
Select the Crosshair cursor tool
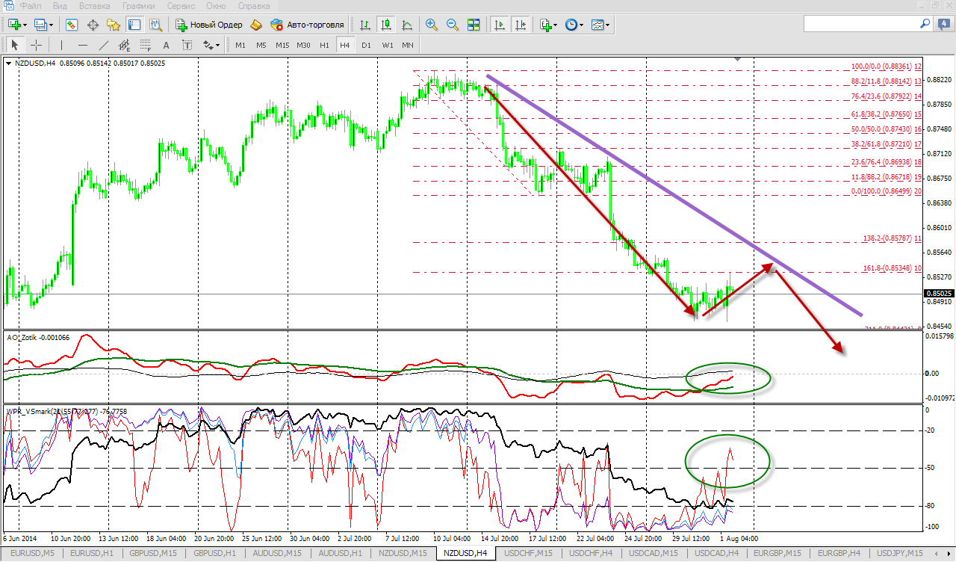[36, 45]
